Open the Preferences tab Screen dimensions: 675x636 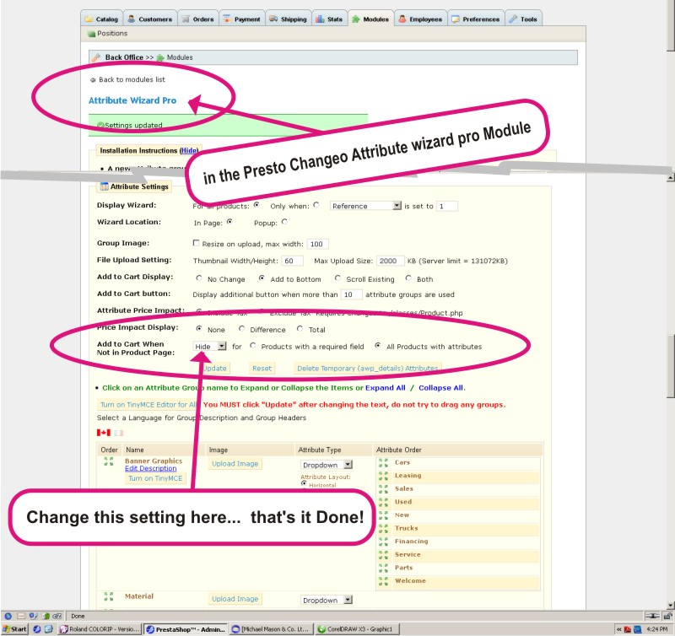click(x=476, y=19)
